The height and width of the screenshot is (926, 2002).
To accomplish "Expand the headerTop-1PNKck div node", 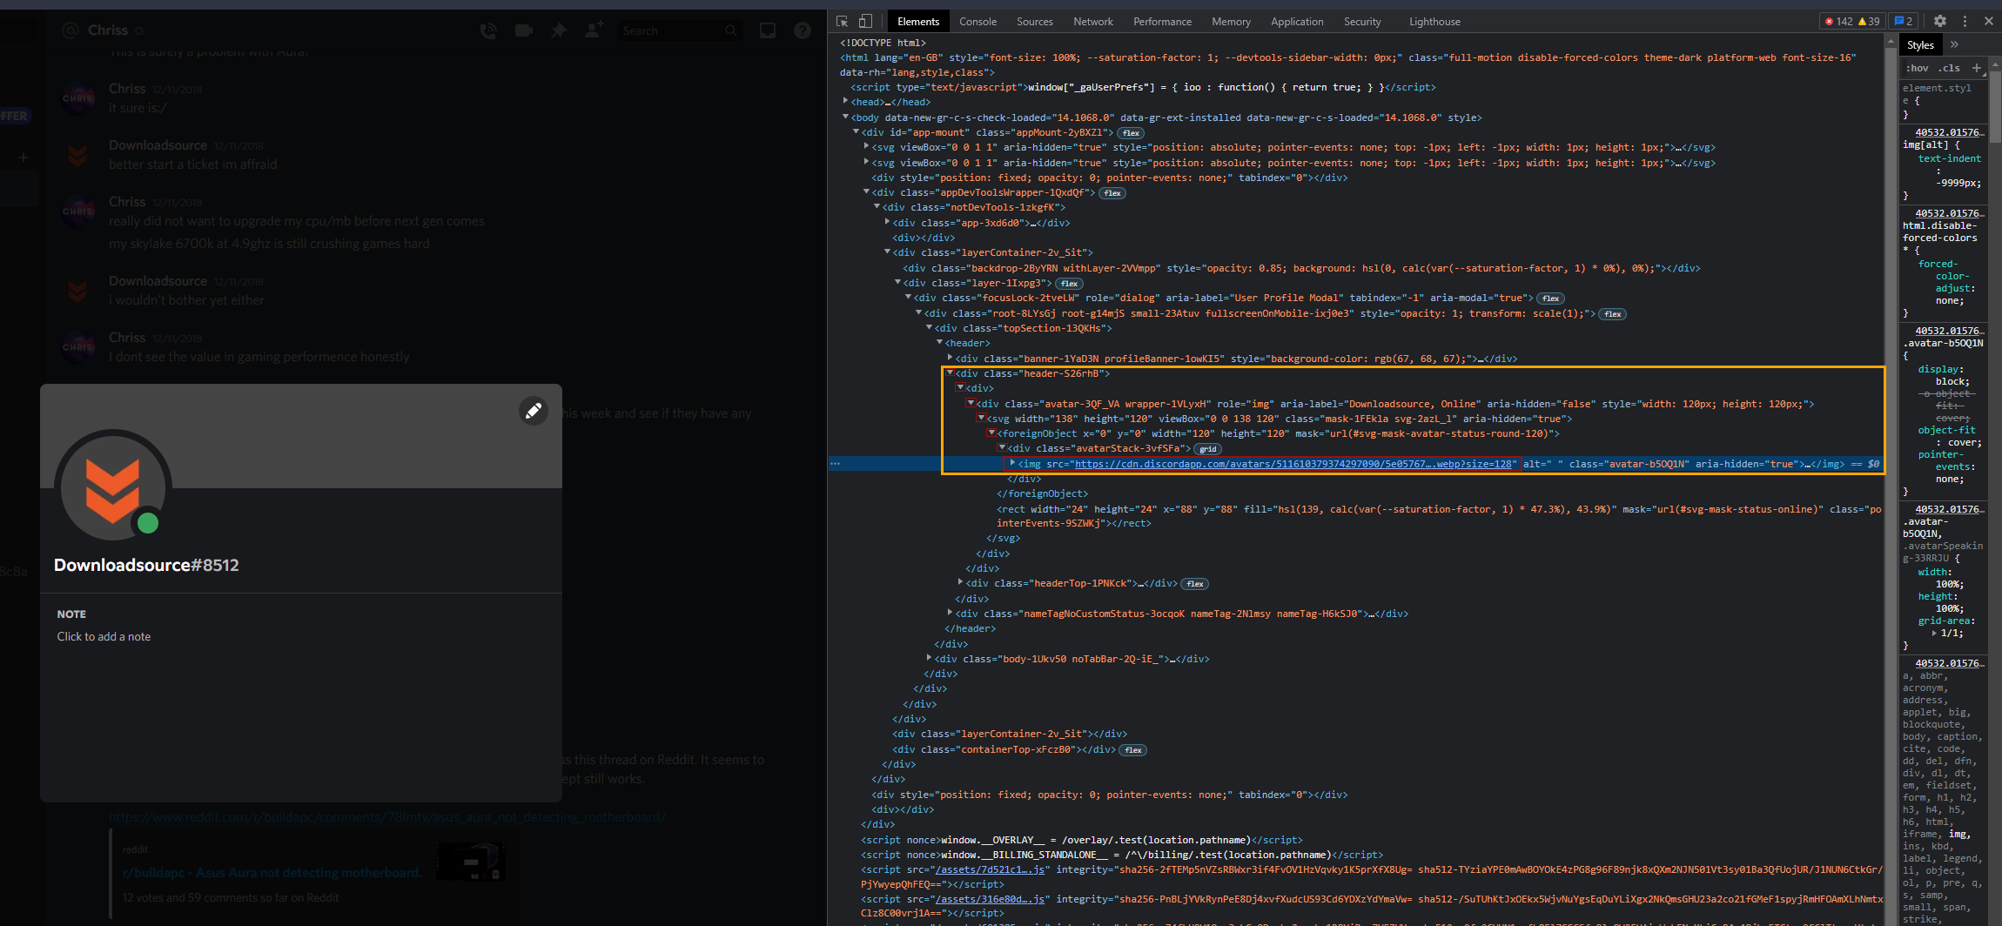I will tap(960, 583).
